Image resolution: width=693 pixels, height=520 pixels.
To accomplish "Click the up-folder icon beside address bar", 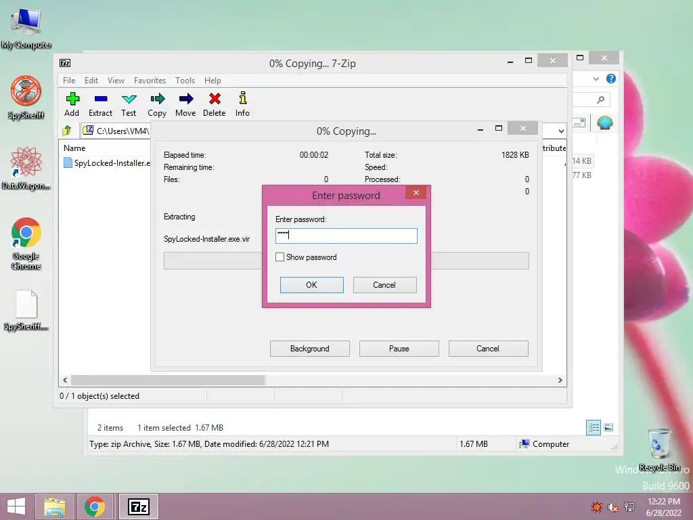I will (67, 131).
